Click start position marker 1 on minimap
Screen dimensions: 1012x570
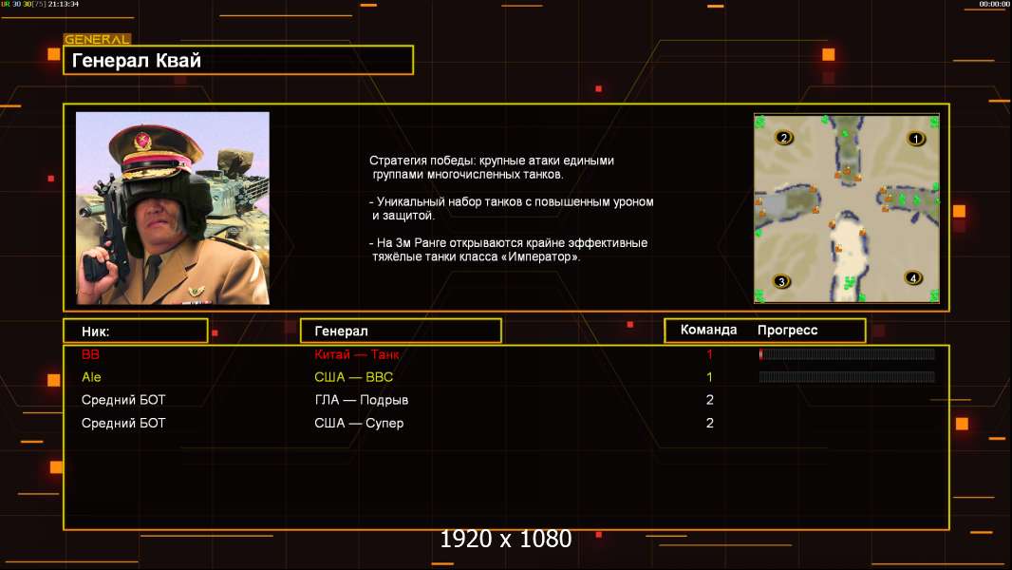pyautogui.click(x=916, y=138)
